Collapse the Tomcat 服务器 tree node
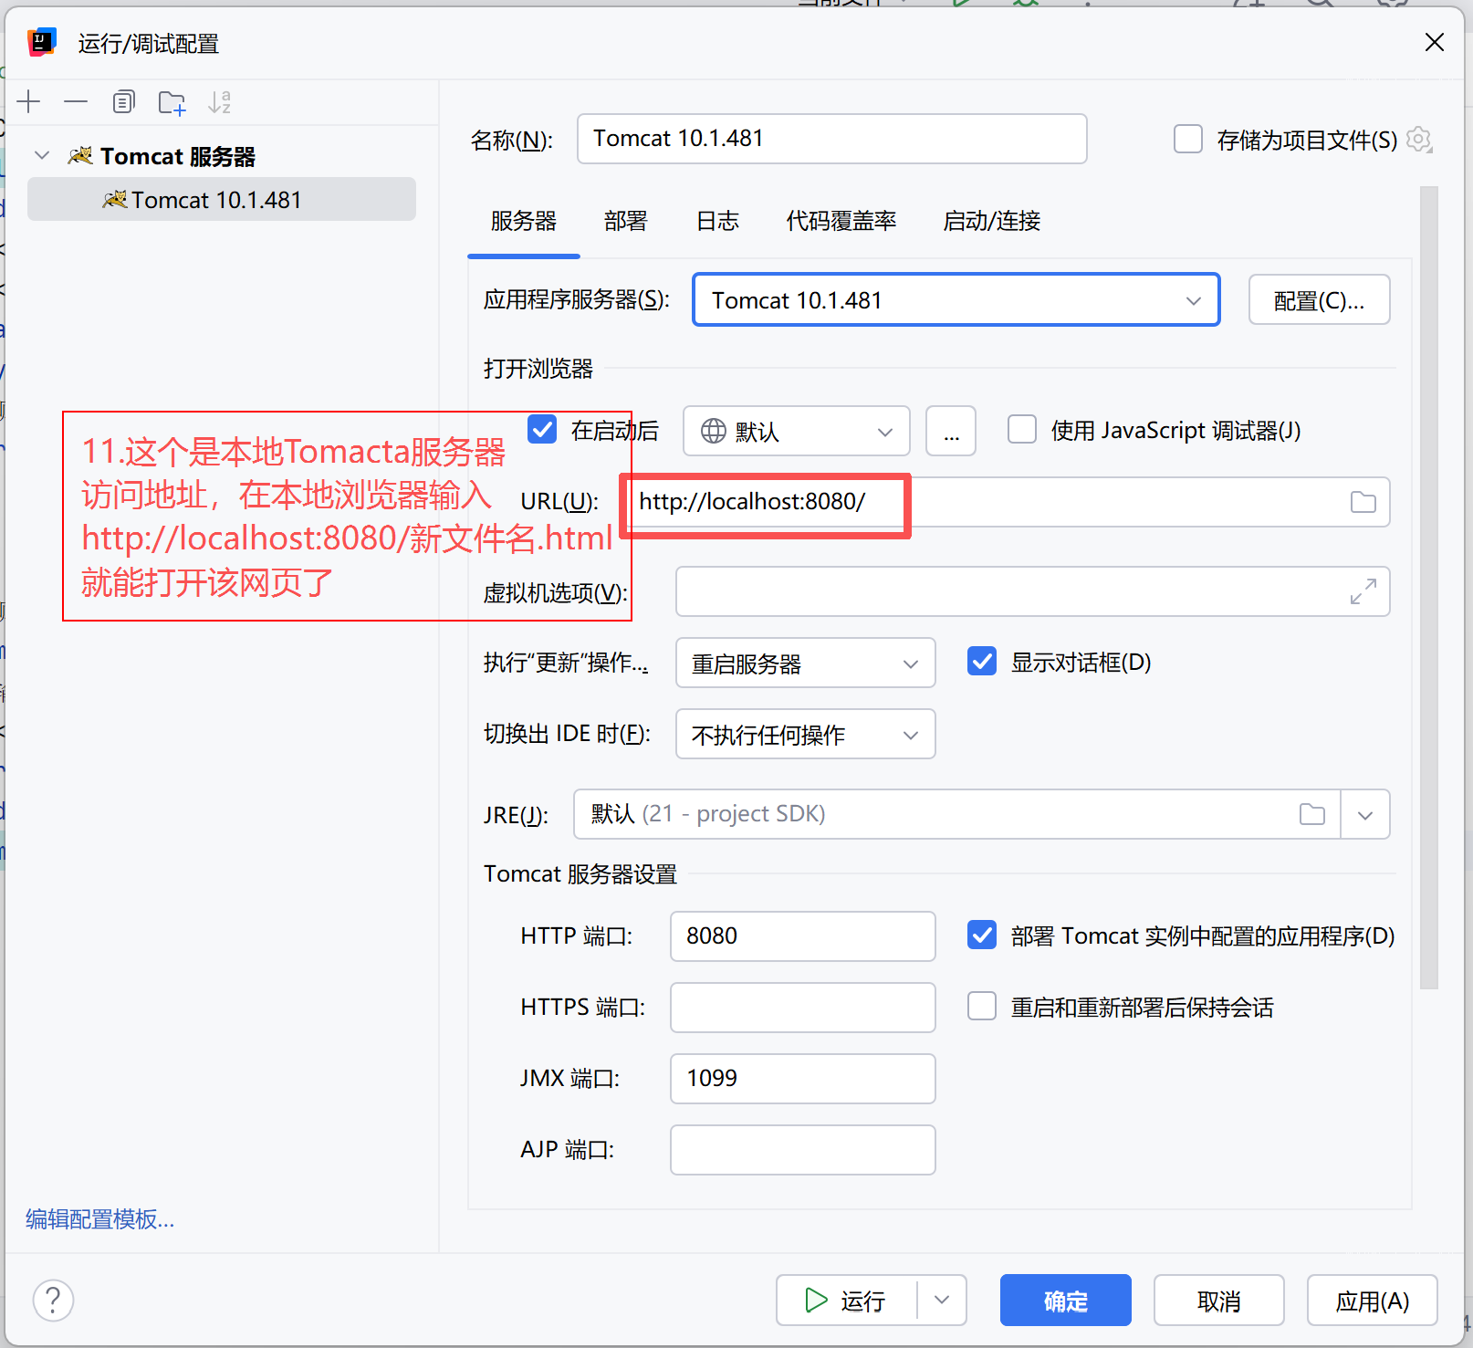Viewport: 1473px width, 1348px height. [x=42, y=155]
